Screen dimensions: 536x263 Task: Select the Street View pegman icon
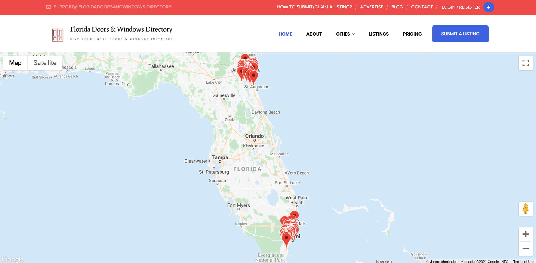tap(526, 209)
